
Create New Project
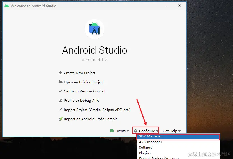pos(80,73)
